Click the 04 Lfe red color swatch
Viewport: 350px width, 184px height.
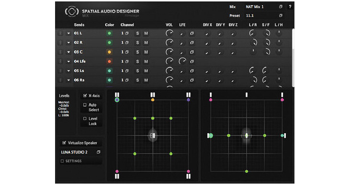click(109, 61)
